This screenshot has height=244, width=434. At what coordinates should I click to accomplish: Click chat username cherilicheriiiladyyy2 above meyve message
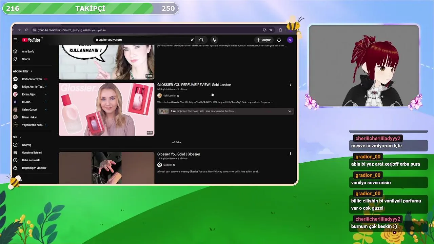(x=378, y=138)
